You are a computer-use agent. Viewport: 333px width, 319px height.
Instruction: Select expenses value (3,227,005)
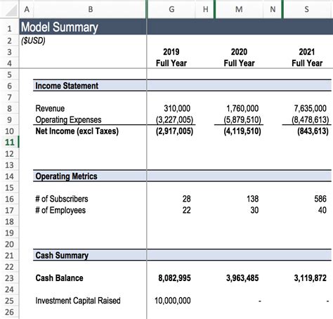pos(174,119)
